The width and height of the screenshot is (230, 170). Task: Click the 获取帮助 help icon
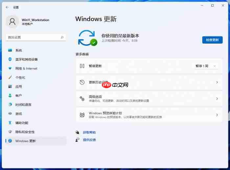click(77, 132)
